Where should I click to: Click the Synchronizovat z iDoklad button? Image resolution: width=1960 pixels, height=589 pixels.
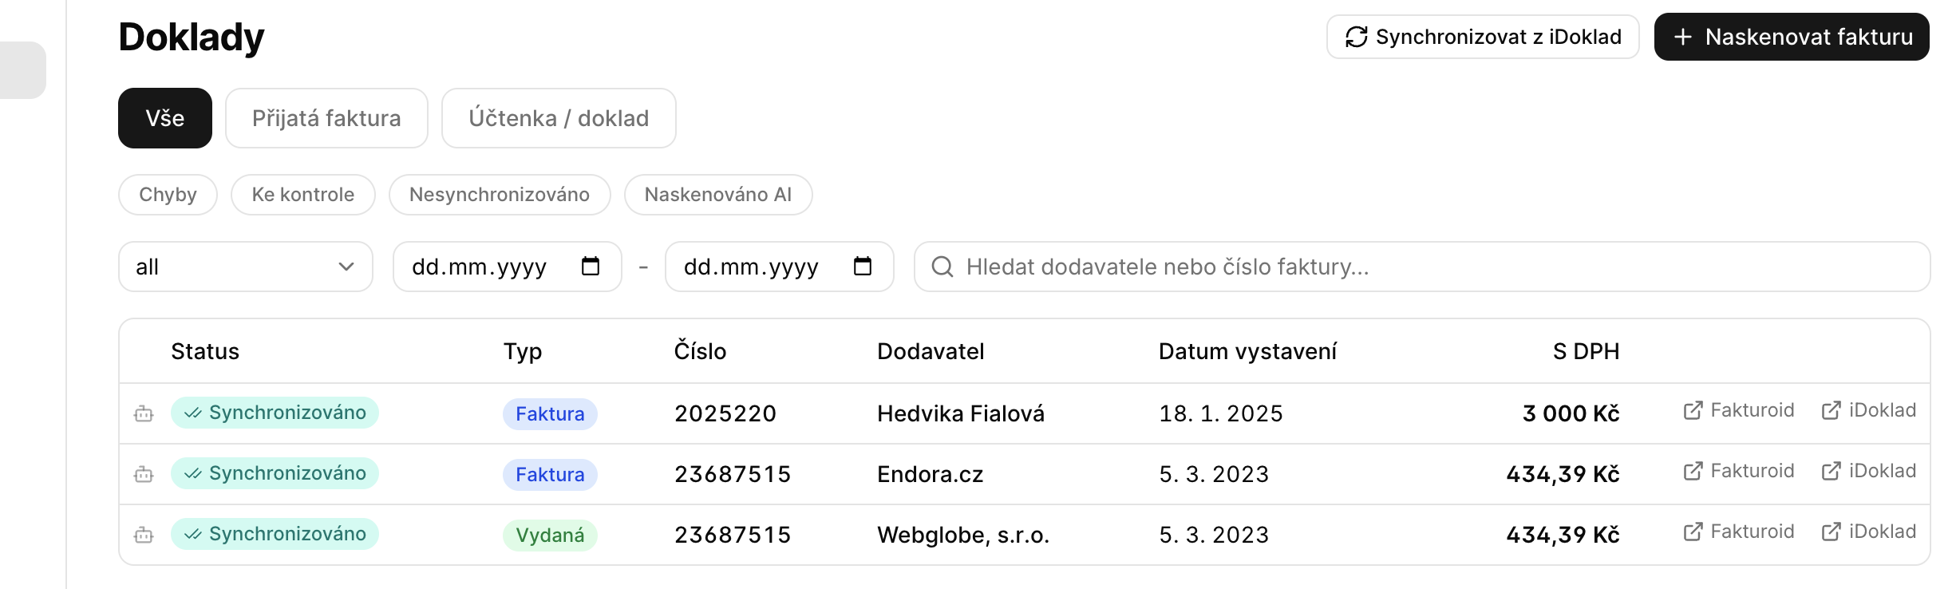[x=1483, y=37]
